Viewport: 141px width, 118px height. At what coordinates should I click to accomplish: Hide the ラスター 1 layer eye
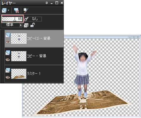(x=7, y=77)
